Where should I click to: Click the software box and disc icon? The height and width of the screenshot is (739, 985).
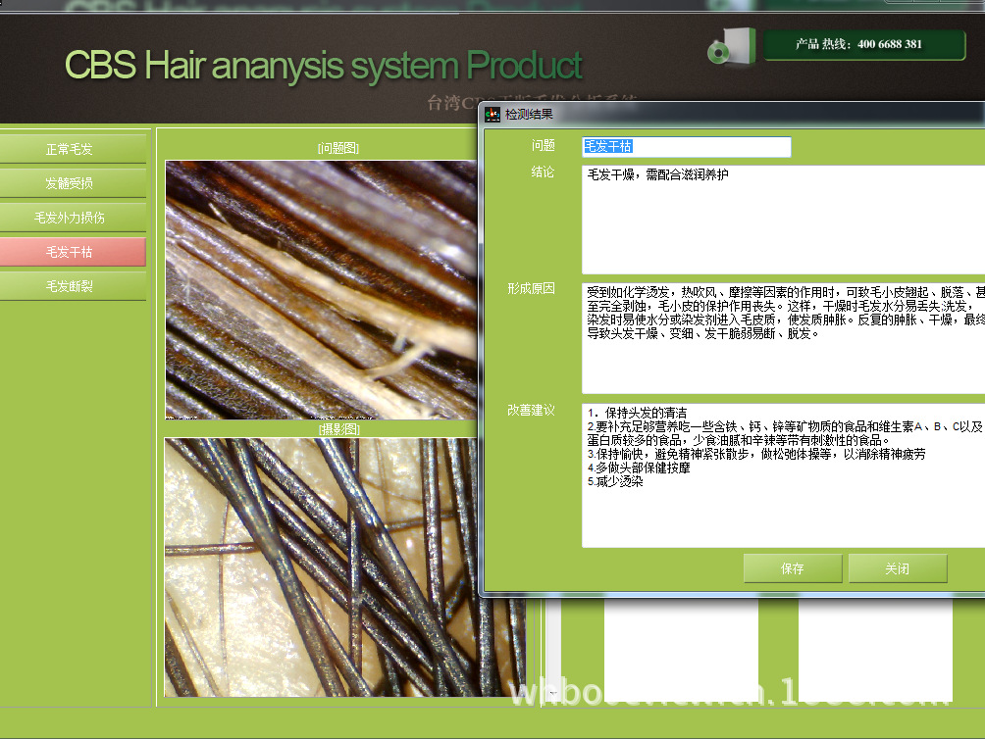(731, 46)
